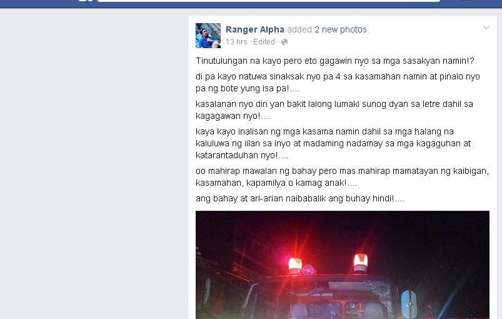Image resolution: width=502 pixels, height=319 pixels.
Task: Open the fire truck photo
Action: pyautogui.click(x=342, y=265)
